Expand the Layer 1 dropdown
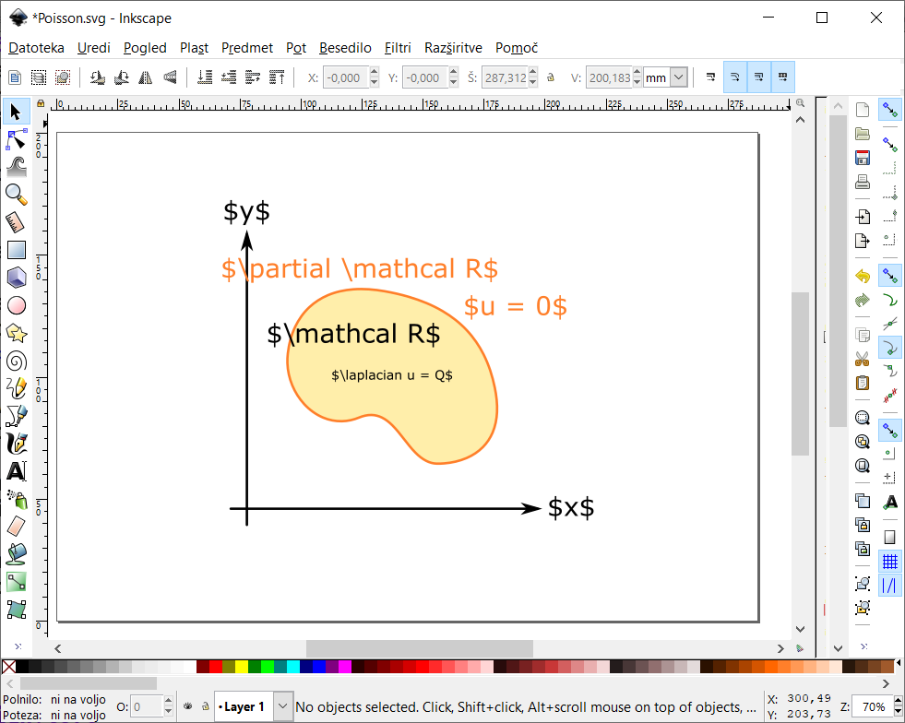The height and width of the screenshot is (723, 905). coord(284,707)
